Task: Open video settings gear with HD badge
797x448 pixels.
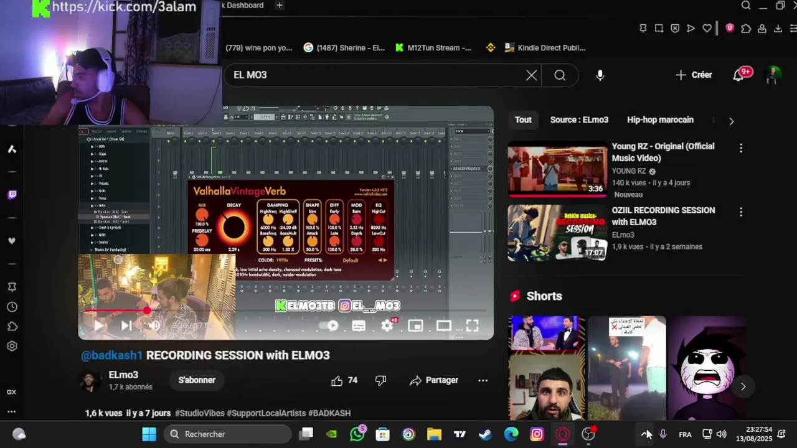Action: pos(387,325)
